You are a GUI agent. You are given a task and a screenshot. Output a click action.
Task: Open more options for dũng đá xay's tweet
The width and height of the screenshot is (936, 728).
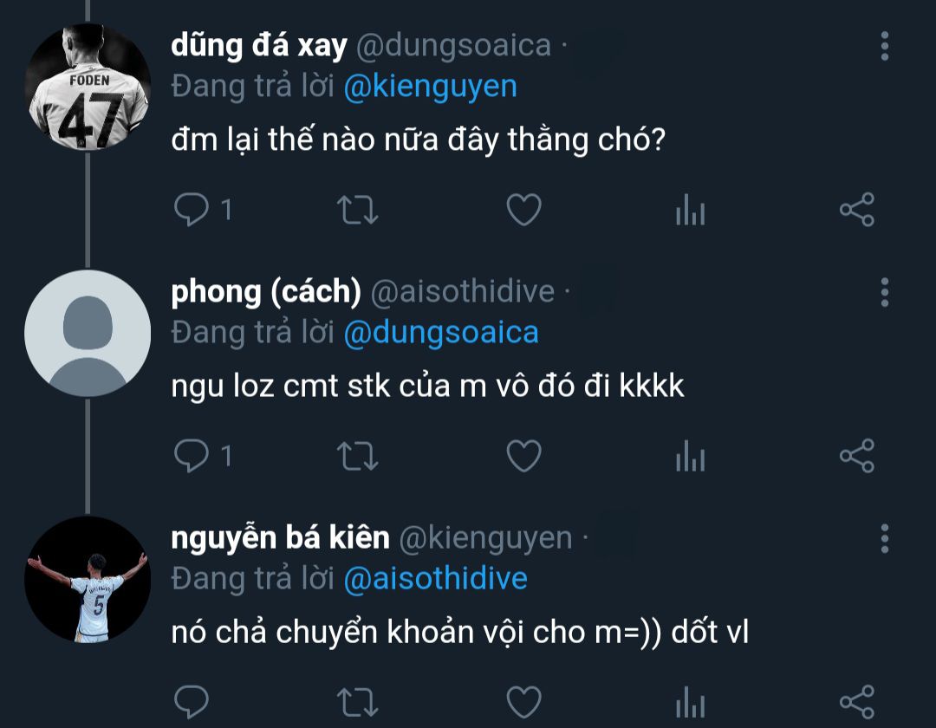click(x=885, y=46)
